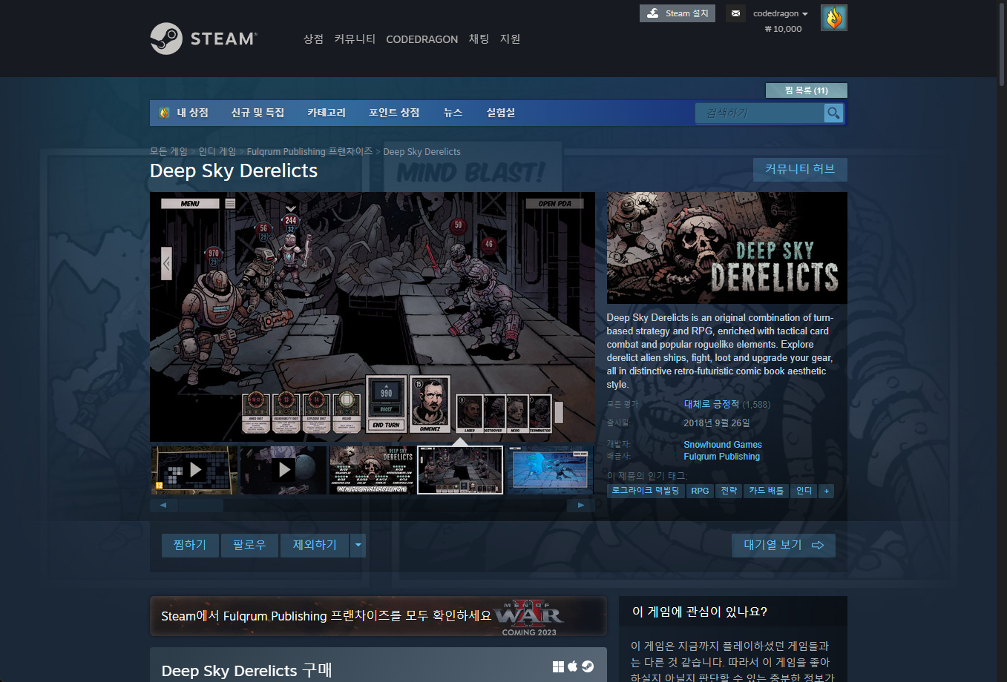This screenshot has height=682, width=1007.
Task: Open the 실험실 tab
Action: pyautogui.click(x=501, y=113)
